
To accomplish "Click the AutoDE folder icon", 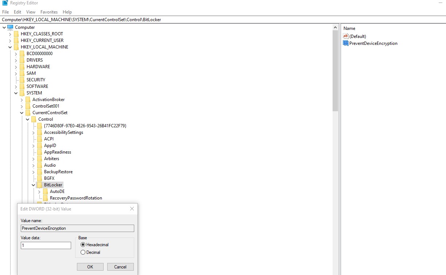I will tap(45, 191).
